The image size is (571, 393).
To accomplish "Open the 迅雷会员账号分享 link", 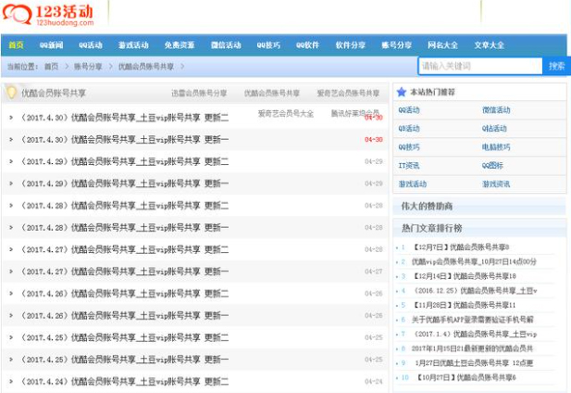I will click(x=198, y=94).
